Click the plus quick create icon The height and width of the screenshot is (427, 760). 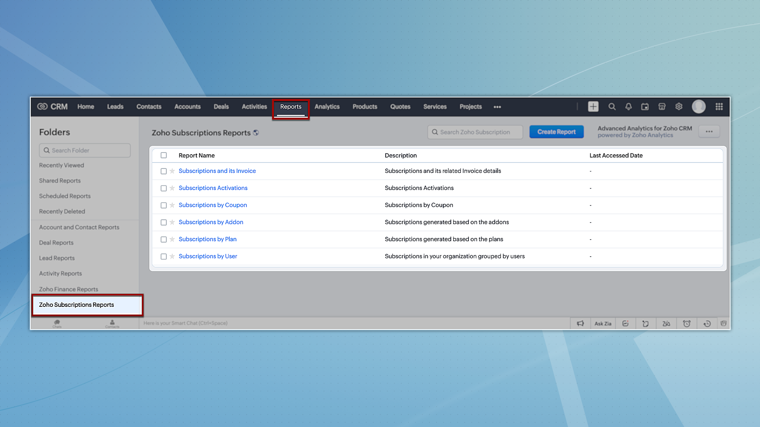(593, 107)
